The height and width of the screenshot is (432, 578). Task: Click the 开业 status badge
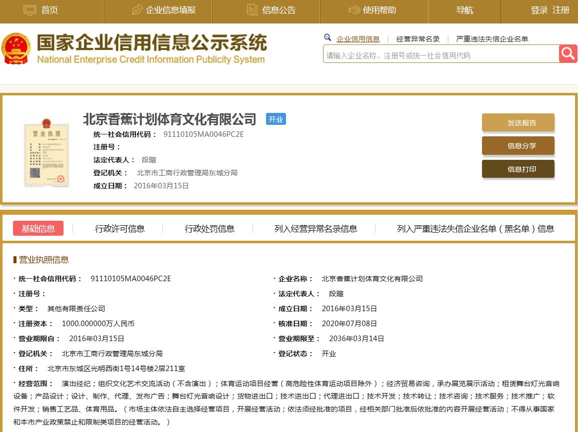tap(275, 119)
